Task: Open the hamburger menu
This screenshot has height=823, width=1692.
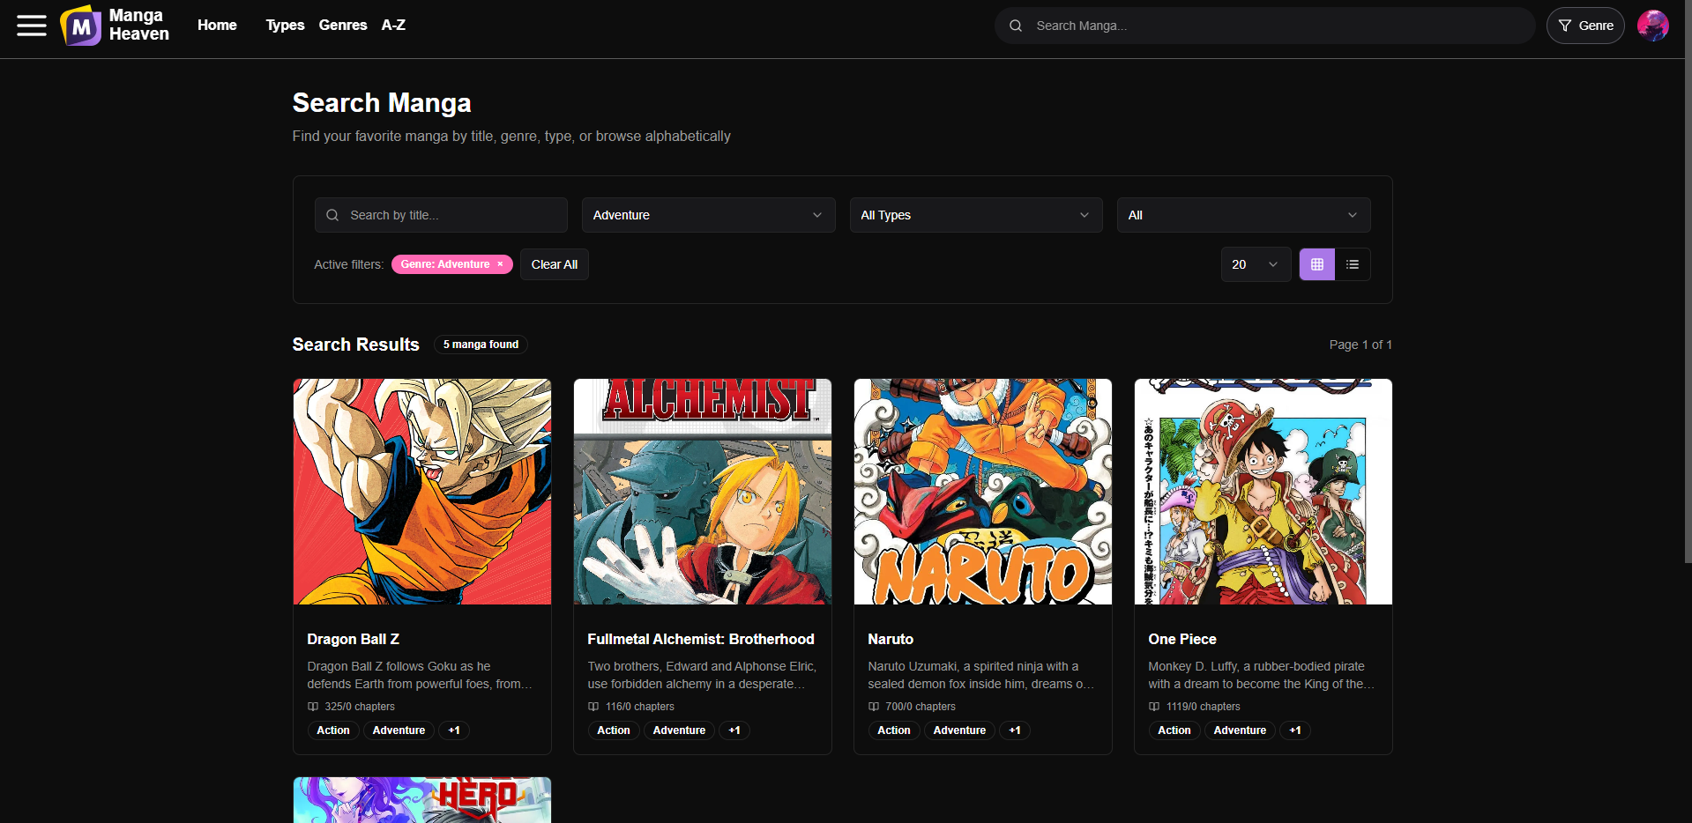Action: pos(32,26)
